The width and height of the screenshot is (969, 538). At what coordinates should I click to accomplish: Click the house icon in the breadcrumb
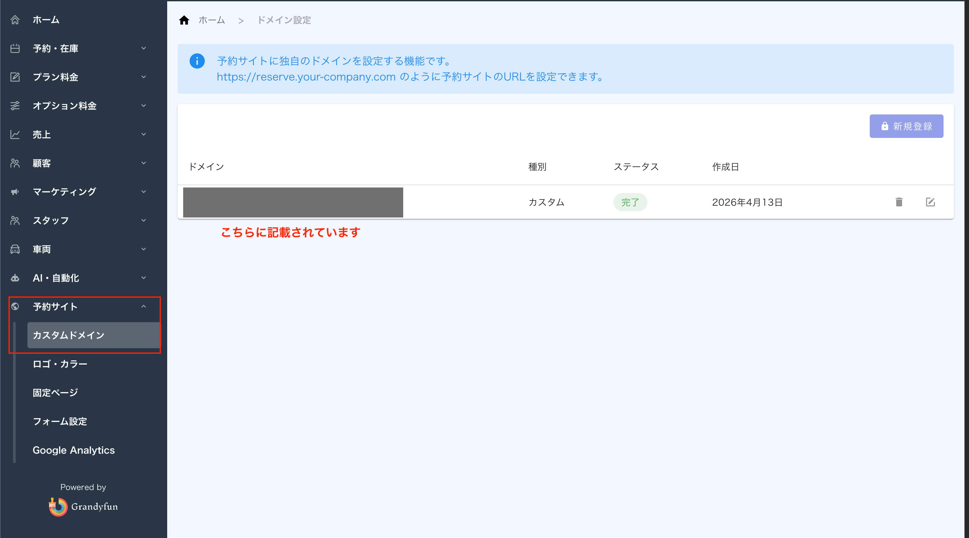184,20
